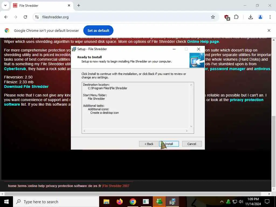Open the red shield extension icon
276x207 pixels.
coord(227,17)
